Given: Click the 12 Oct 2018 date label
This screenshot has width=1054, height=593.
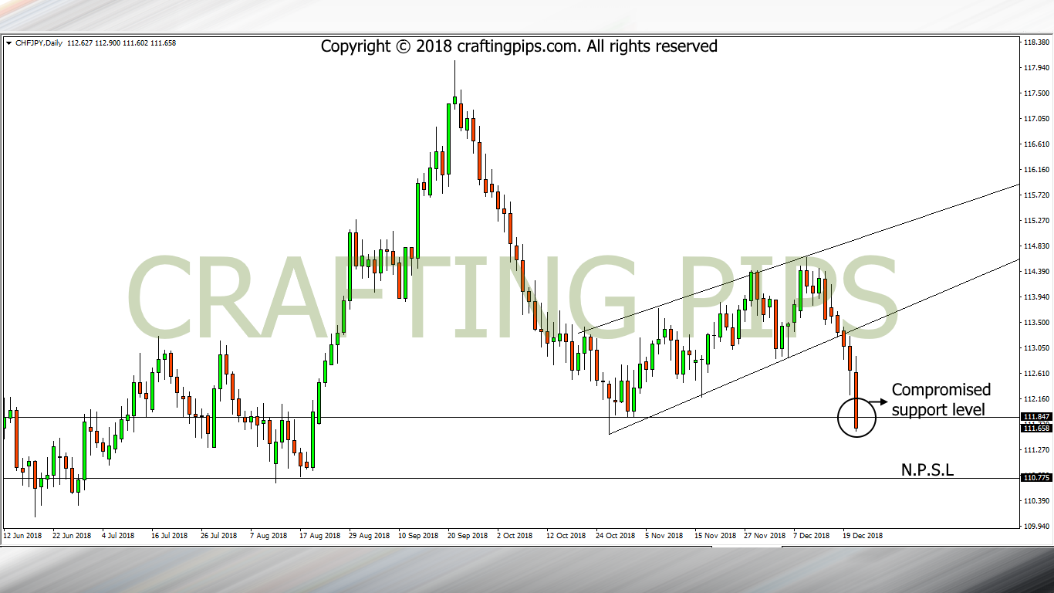Looking at the screenshot, I should point(566,535).
